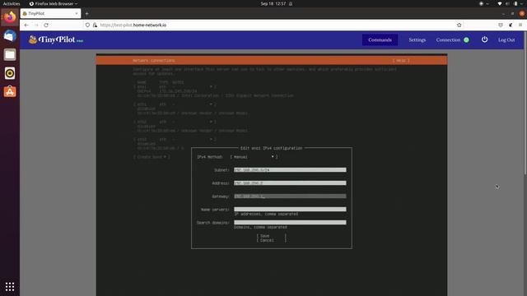The height and width of the screenshot is (296, 527).
Task: Reload the page with the refresh icon
Action: point(46,25)
